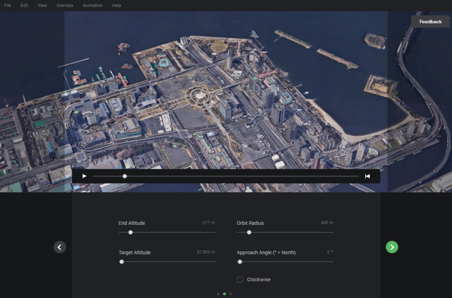Open the File menu
452x298 pixels.
pyautogui.click(x=7, y=5)
